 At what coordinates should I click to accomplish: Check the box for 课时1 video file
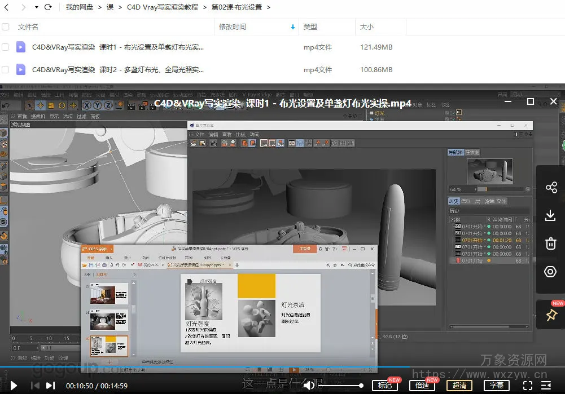6,47
